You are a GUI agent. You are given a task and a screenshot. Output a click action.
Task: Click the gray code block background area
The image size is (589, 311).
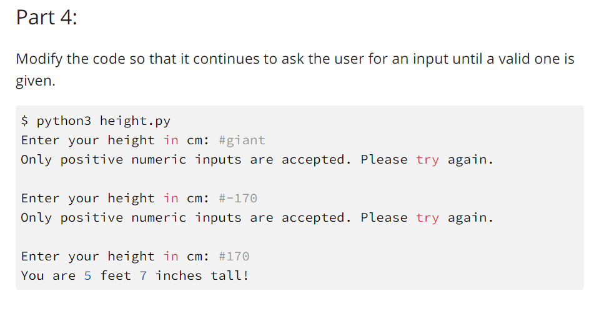tap(299, 197)
